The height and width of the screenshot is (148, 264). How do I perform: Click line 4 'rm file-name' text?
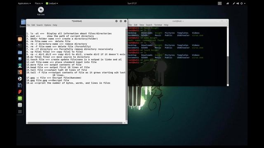pos(48,41)
